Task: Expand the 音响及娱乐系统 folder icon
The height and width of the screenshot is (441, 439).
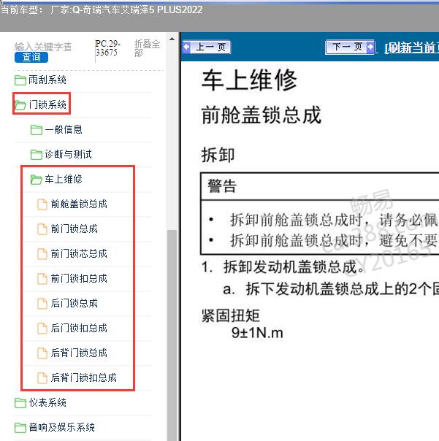Action: tap(20, 428)
